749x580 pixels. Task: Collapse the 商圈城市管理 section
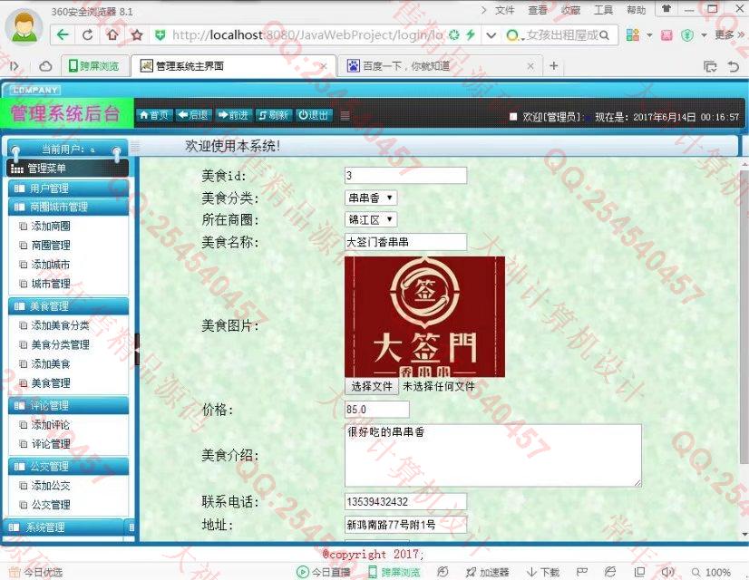(x=68, y=207)
